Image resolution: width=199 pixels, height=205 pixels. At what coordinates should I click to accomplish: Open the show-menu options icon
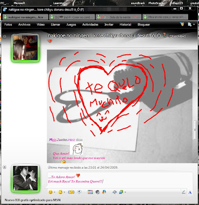189,25
